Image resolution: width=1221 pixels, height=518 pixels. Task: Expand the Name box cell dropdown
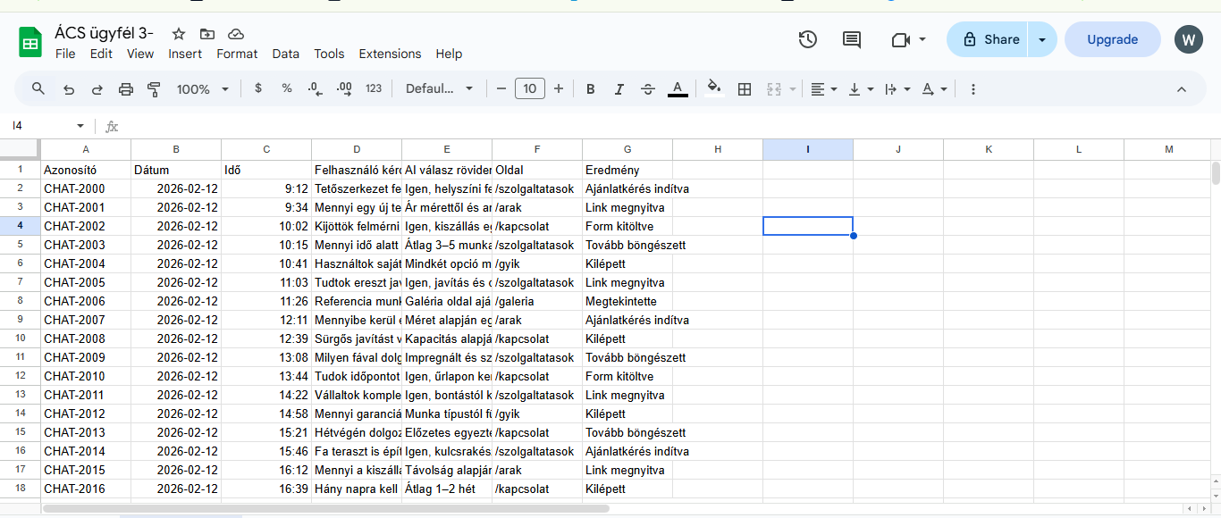coord(80,126)
